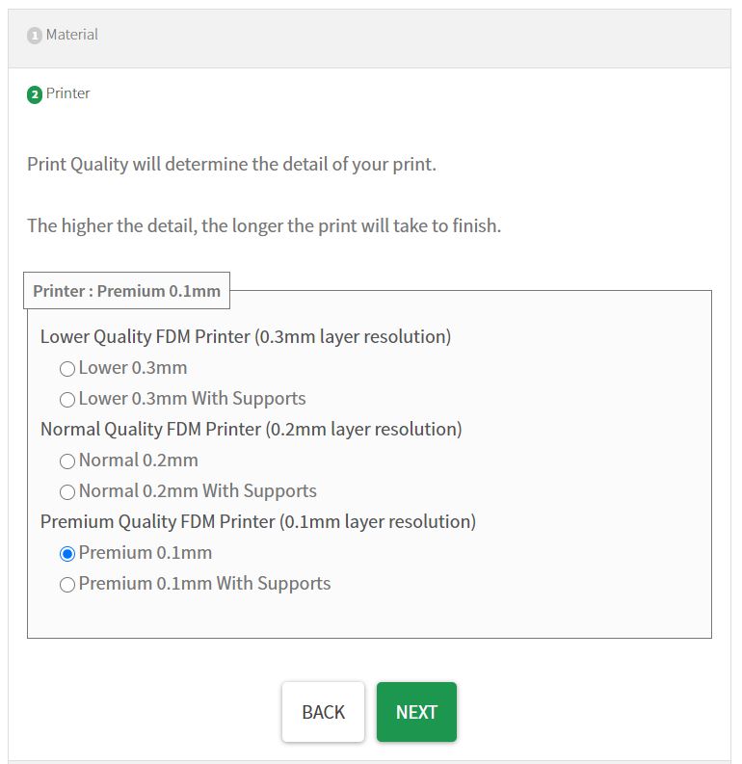Click the 'Premium 0.1mm With Supports' label text

pyautogui.click(x=204, y=583)
